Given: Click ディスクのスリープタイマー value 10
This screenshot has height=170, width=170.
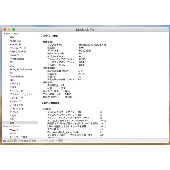Looking at the screenshot, I should (x=101, y=115).
